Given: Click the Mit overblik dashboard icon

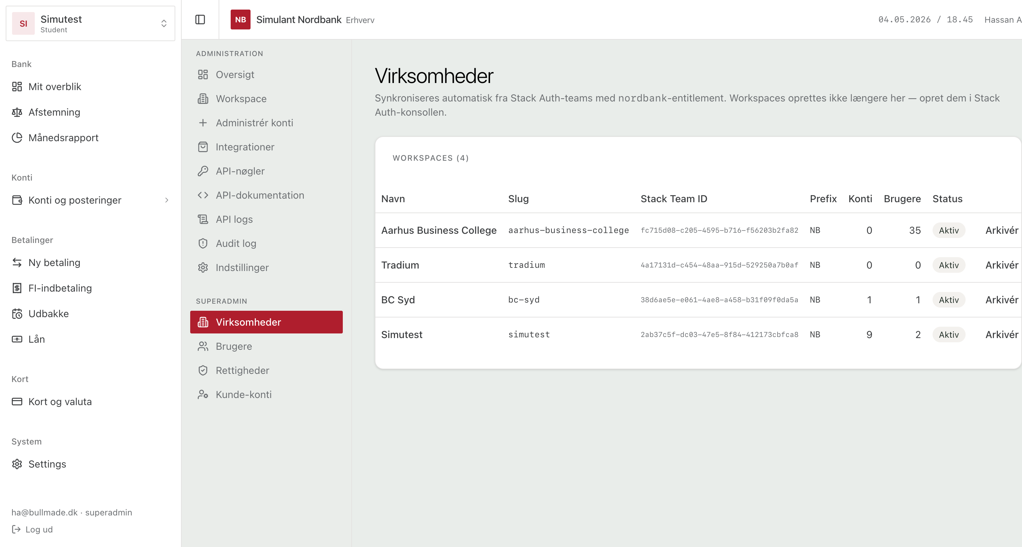Looking at the screenshot, I should point(17,87).
